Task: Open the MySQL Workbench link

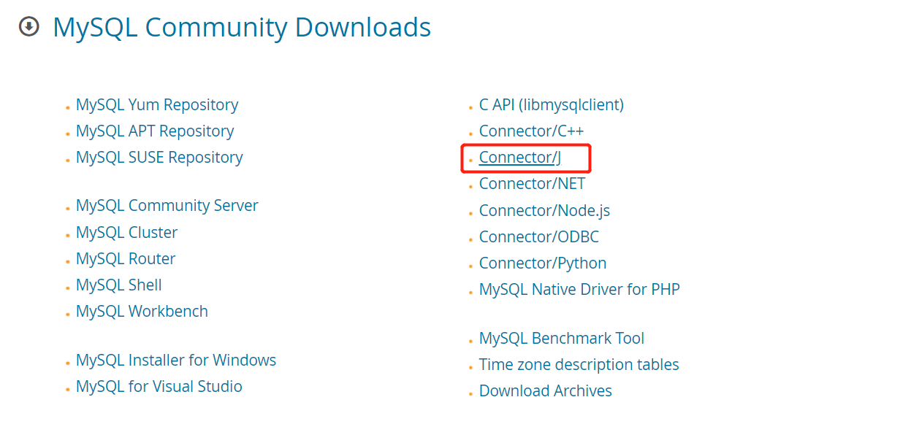Action: pyautogui.click(x=142, y=312)
